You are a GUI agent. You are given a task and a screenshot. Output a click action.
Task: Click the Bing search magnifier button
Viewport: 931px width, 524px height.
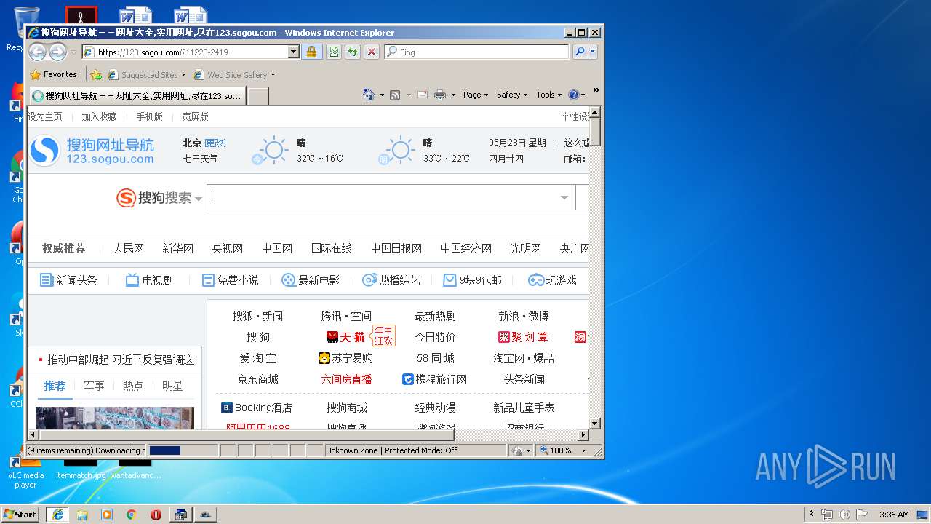579,52
